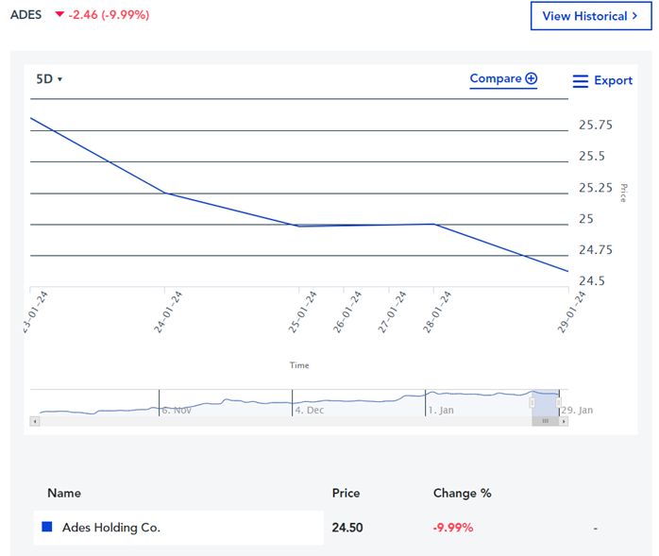Click the red down-triangle next to ADES
659x556 pixels.
click(59, 15)
